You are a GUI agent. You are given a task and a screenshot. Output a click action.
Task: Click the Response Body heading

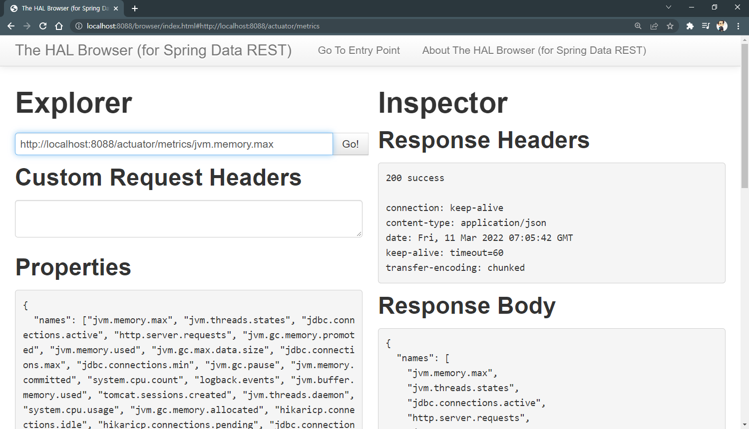[x=467, y=306]
